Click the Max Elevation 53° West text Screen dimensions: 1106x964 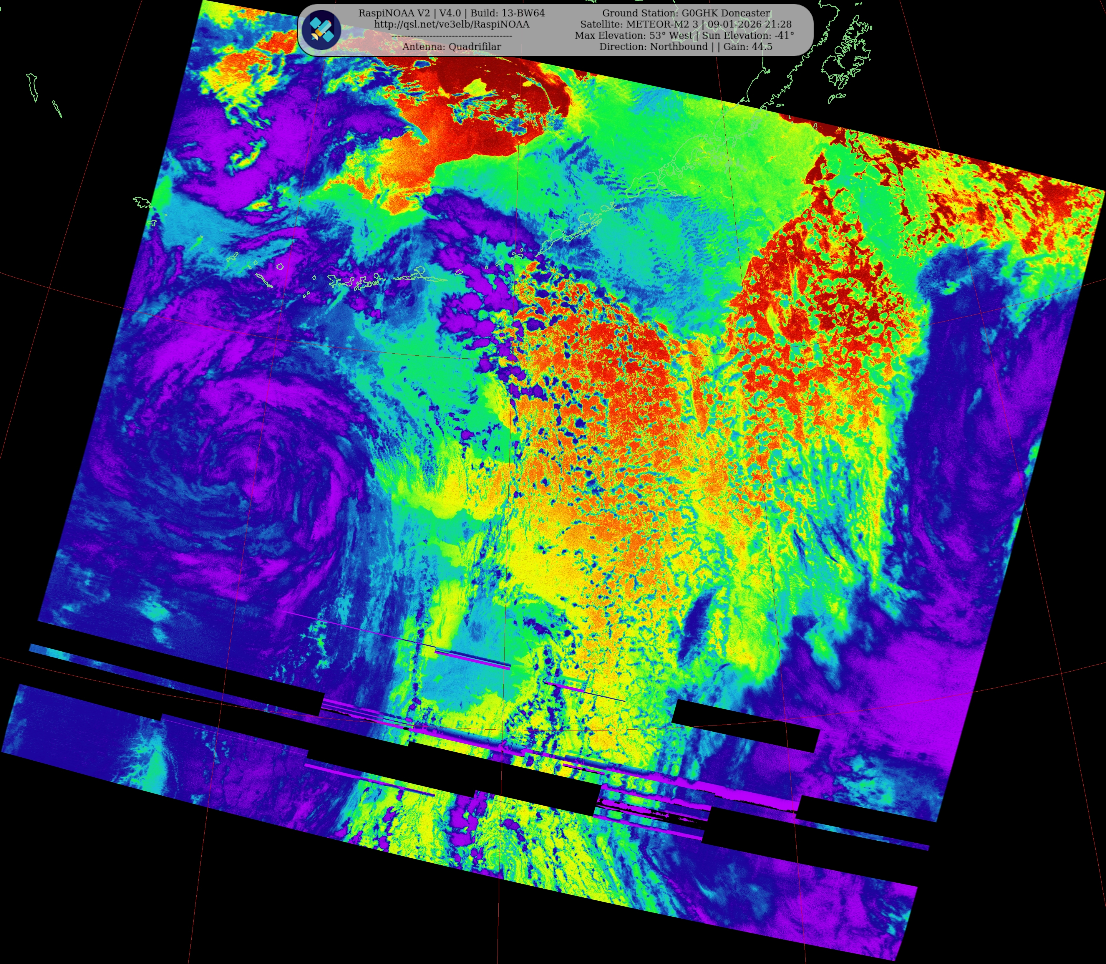click(x=633, y=36)
